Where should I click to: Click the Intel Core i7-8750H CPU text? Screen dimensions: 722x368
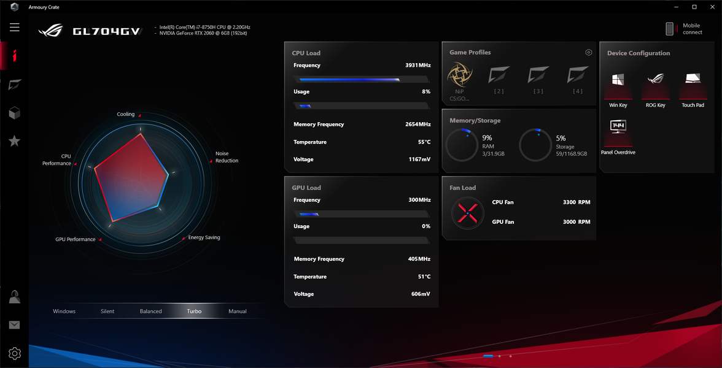click(205, 27)
